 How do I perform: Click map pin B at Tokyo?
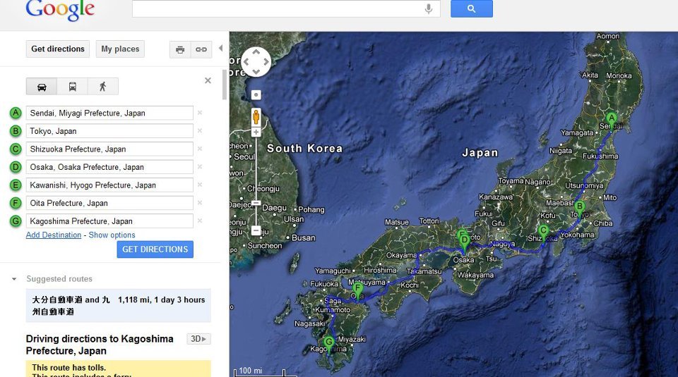pos(579,208)
